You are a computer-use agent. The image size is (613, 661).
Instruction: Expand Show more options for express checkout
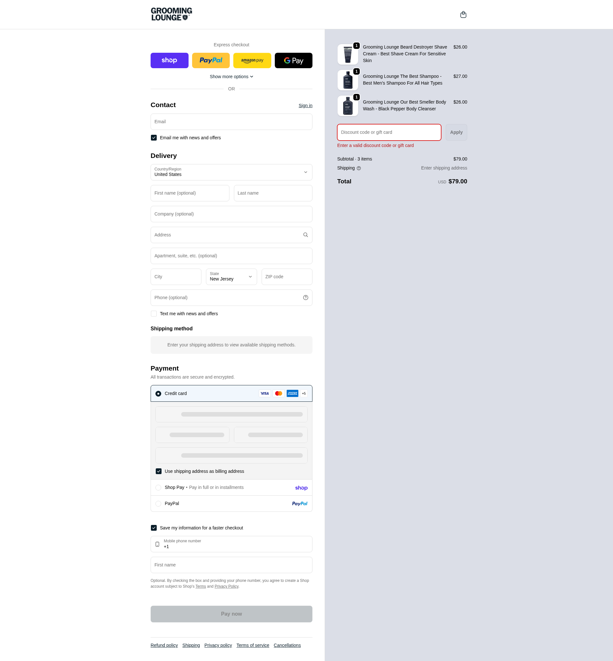231,77
